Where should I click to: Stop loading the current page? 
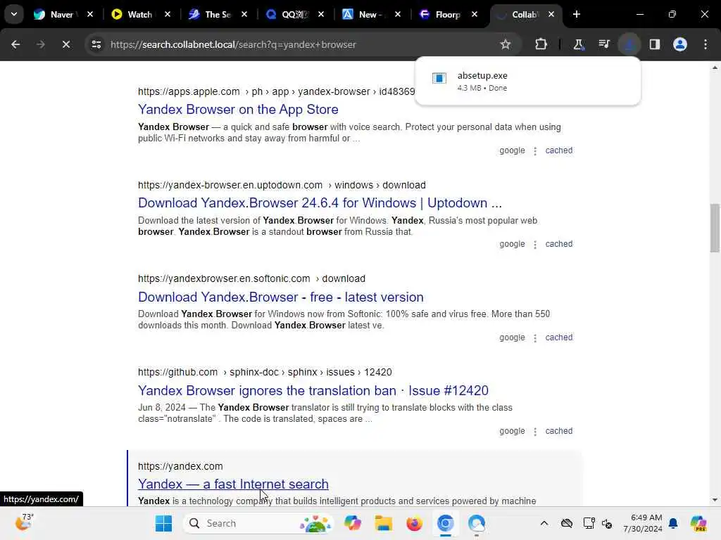pos(66,44)
